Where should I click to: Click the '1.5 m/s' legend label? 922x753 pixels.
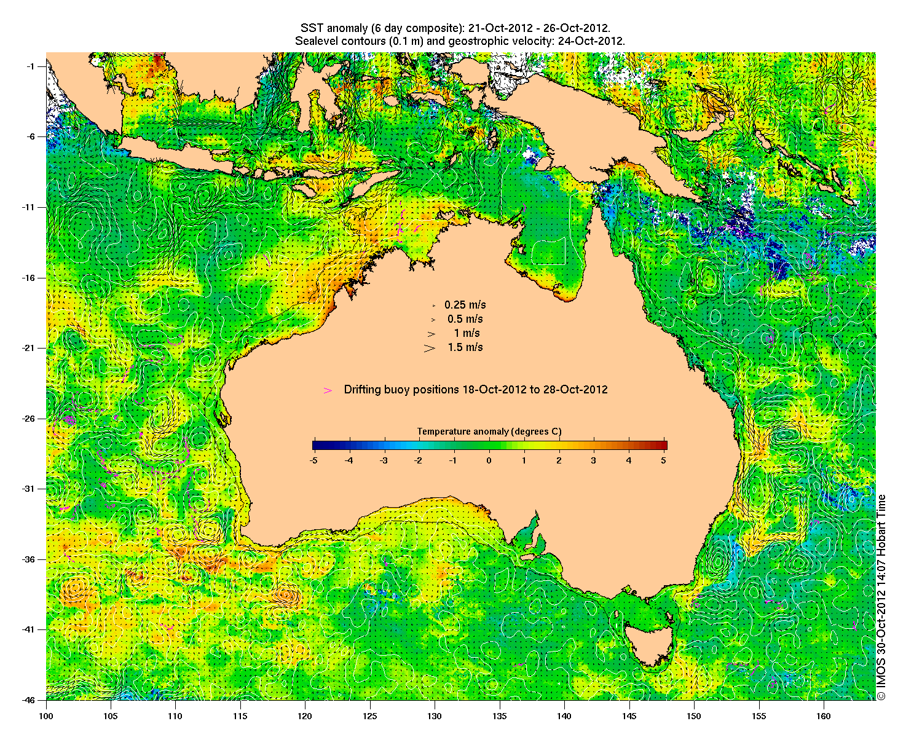tap(465, 347)
